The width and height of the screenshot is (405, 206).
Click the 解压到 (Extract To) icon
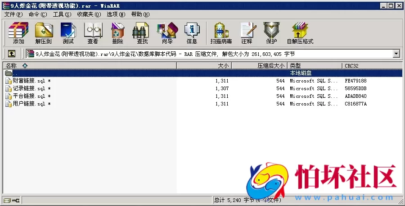tap(43, 33)
